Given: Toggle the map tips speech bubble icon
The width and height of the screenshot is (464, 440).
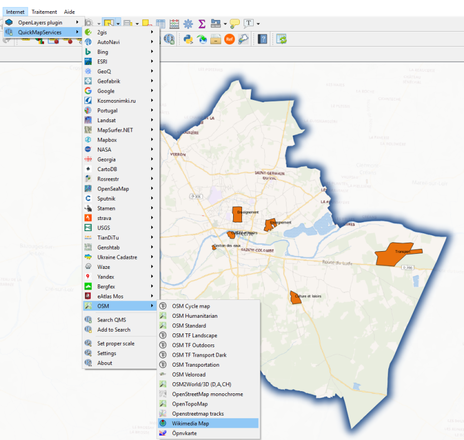Looking at the screenshot, I should click(235, 23).
